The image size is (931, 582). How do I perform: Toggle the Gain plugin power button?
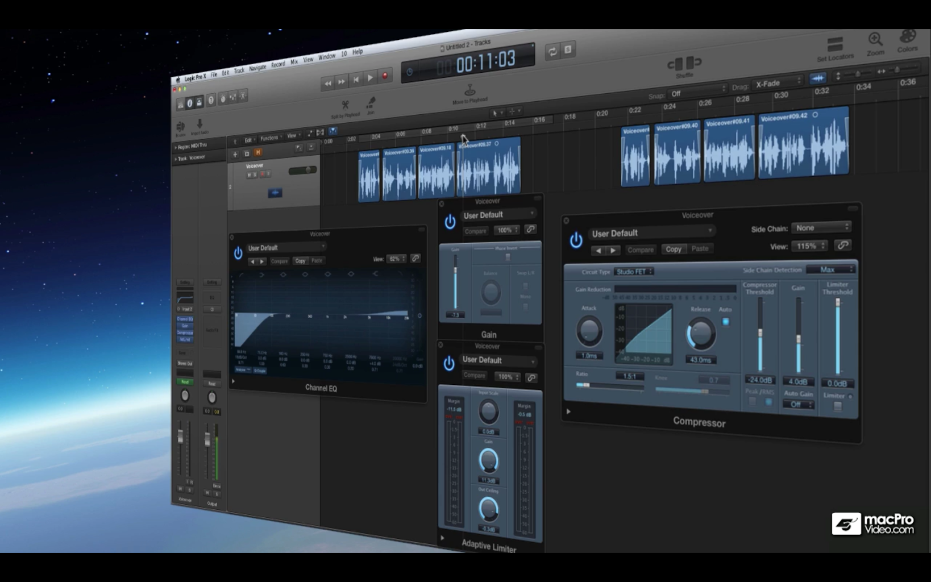pyautogui.click(x=450, y=222)
